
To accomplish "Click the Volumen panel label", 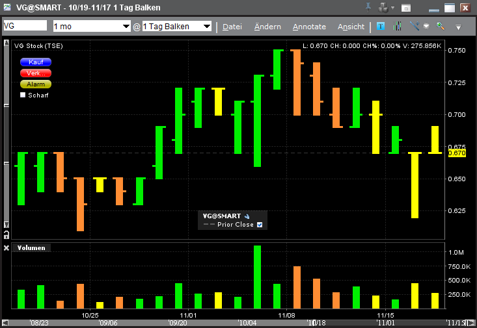I will (31, 248).
